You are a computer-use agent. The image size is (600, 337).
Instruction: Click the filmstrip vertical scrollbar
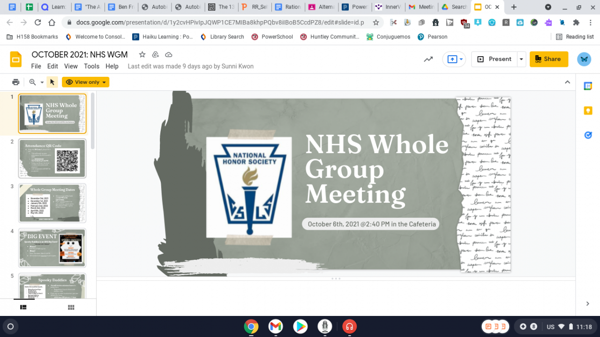(93, 121)
